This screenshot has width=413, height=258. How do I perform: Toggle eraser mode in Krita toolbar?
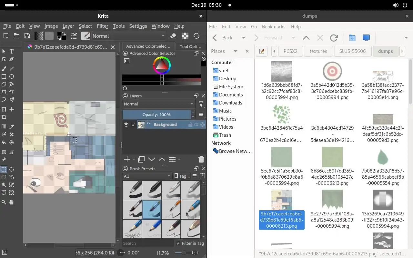coord(173,36)
